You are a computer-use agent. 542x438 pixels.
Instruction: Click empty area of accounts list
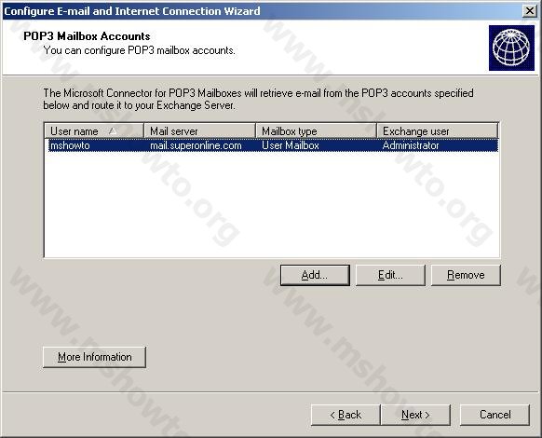pyautogui.click(x=272, y=204)
